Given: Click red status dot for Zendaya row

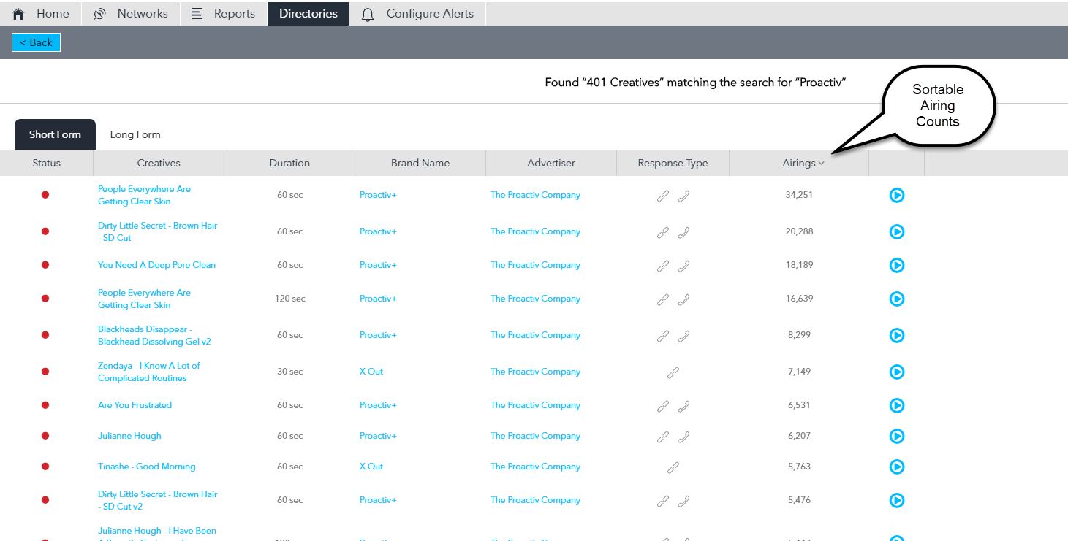Looking at the screenshot, I should [x=45, y=372].
